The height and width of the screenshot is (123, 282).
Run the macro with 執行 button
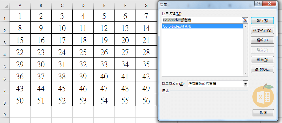pos(263,20)
